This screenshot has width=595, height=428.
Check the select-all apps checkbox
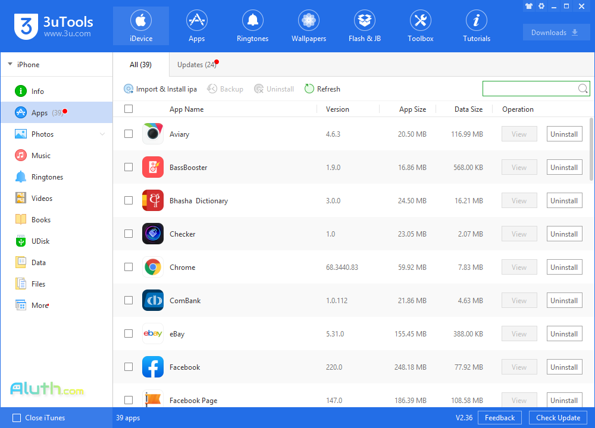click(129, 109)
